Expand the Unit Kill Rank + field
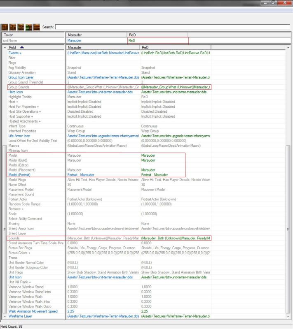 [19, 282]
